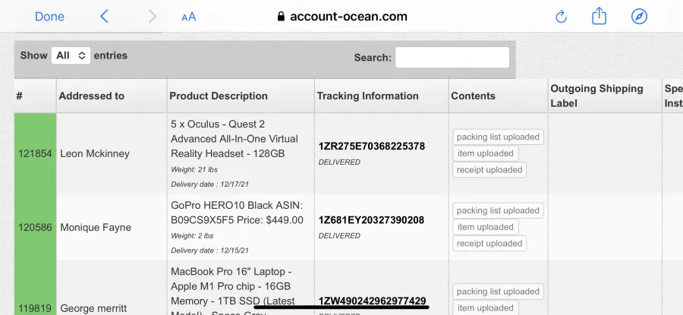Open the Show All entries dropdown
Image resolution: width=683 pixels, height=315 pixels.
tap(71, 55)
